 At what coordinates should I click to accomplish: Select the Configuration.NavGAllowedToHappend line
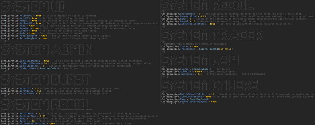189,102
